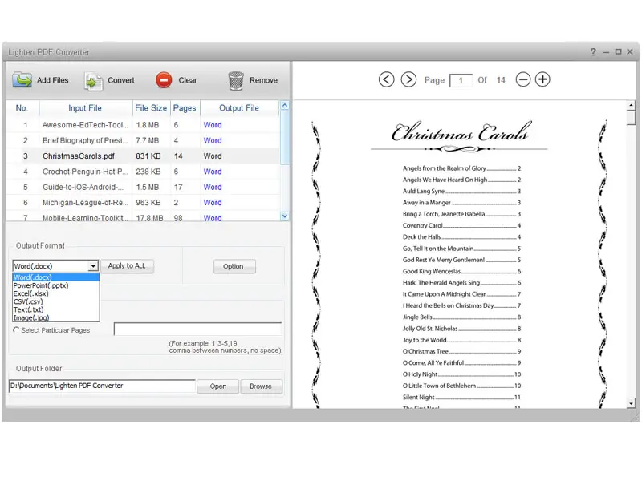
Task: Edit the page number field
Action: [x=461, y=80]
